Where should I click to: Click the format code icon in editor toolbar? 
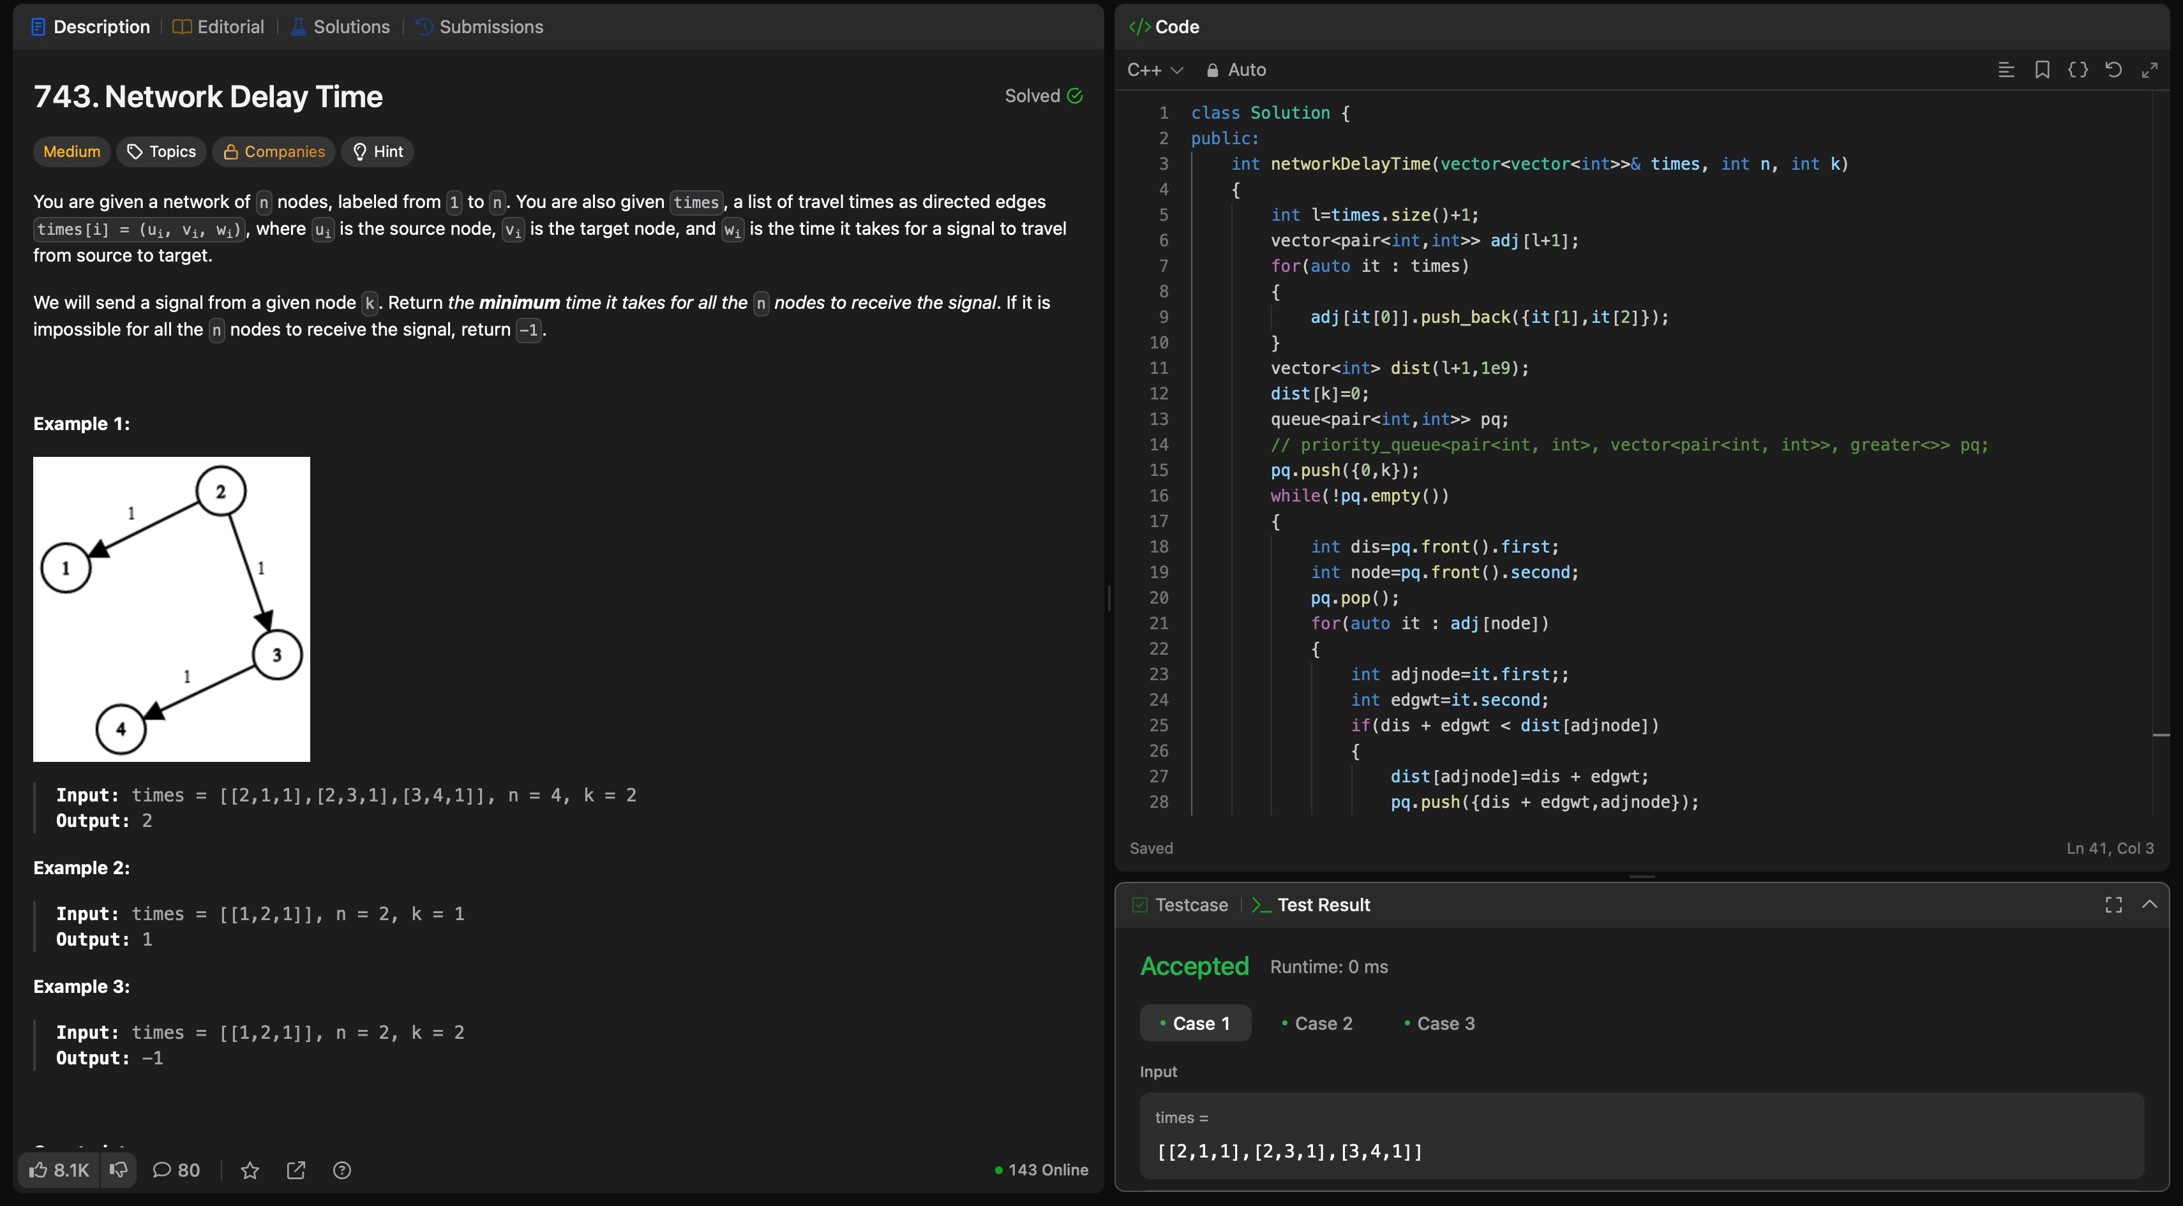pos(2005,70)
